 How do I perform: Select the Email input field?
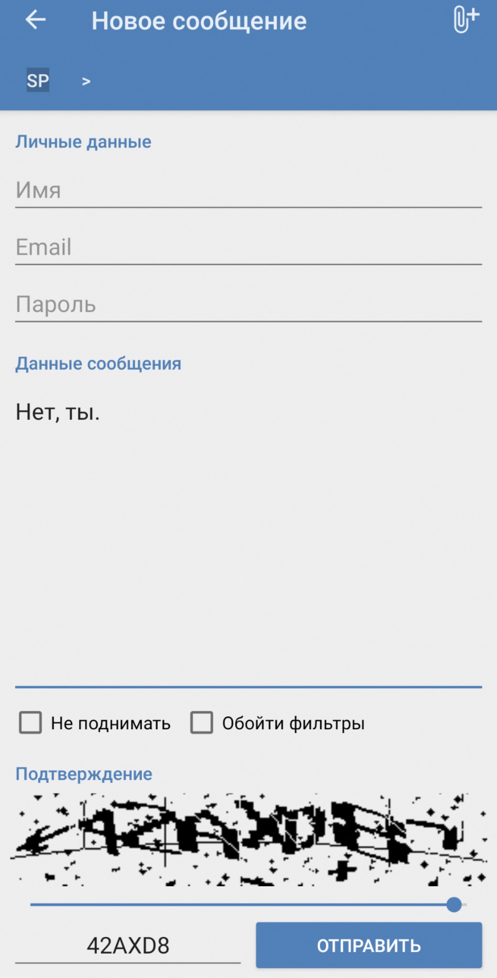coord(248,247)
